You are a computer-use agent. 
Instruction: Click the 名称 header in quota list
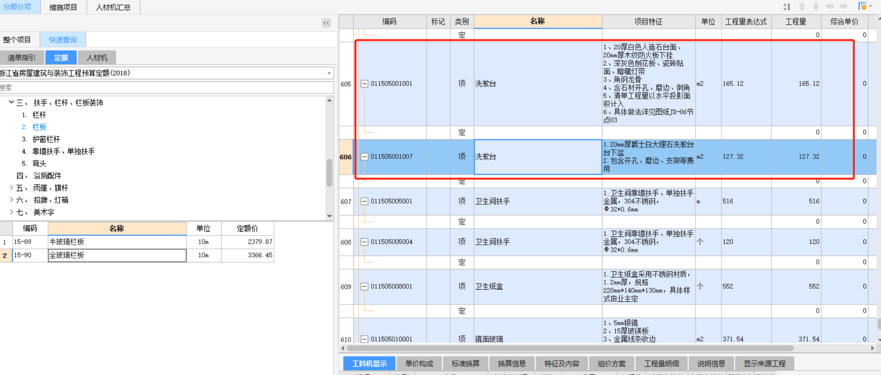tap(117, 229)
